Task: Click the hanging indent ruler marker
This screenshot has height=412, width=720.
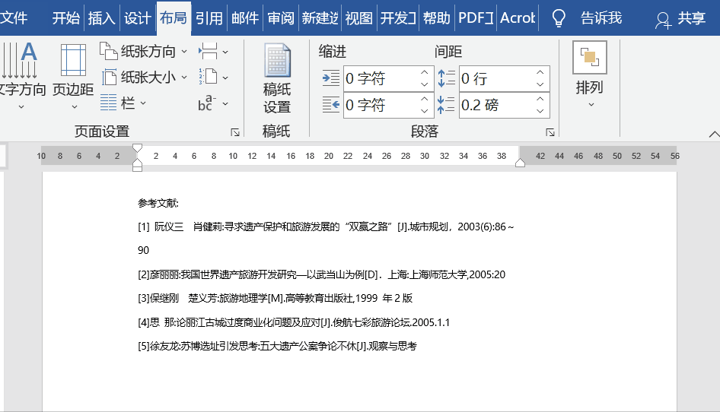Action: (137, 163)
